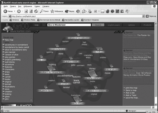Click the Mail envelope icon
The image size is (158, 113).
tap(84, 11)
